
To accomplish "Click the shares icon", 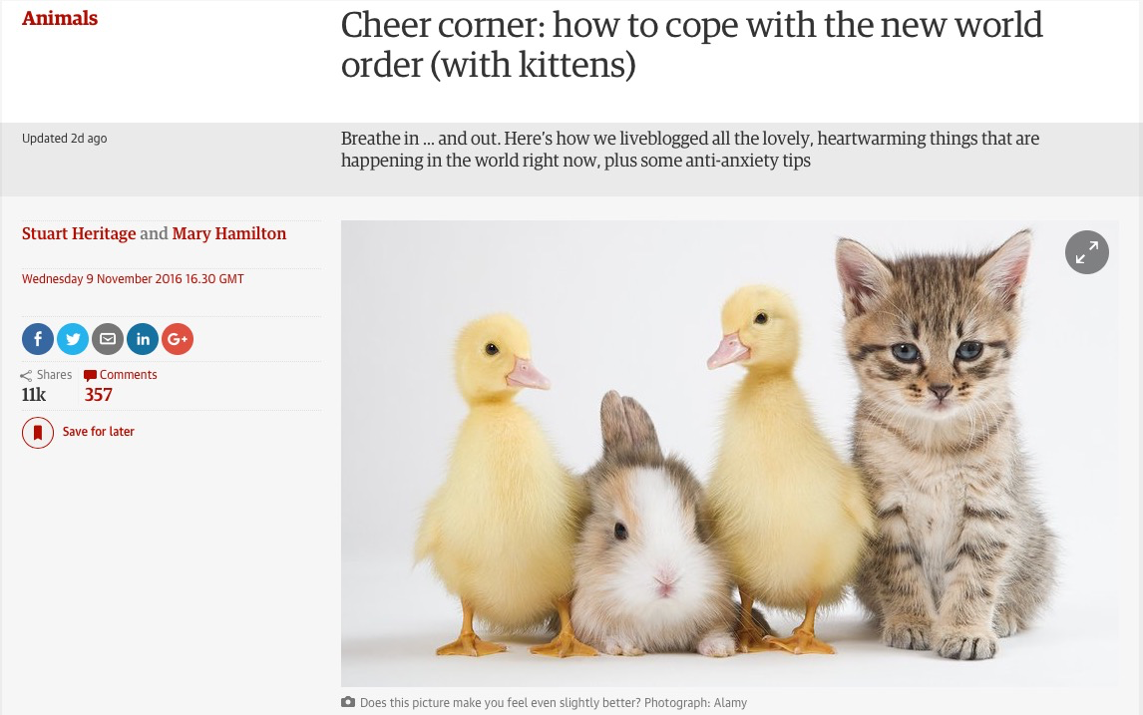I will tap(26, 375).
